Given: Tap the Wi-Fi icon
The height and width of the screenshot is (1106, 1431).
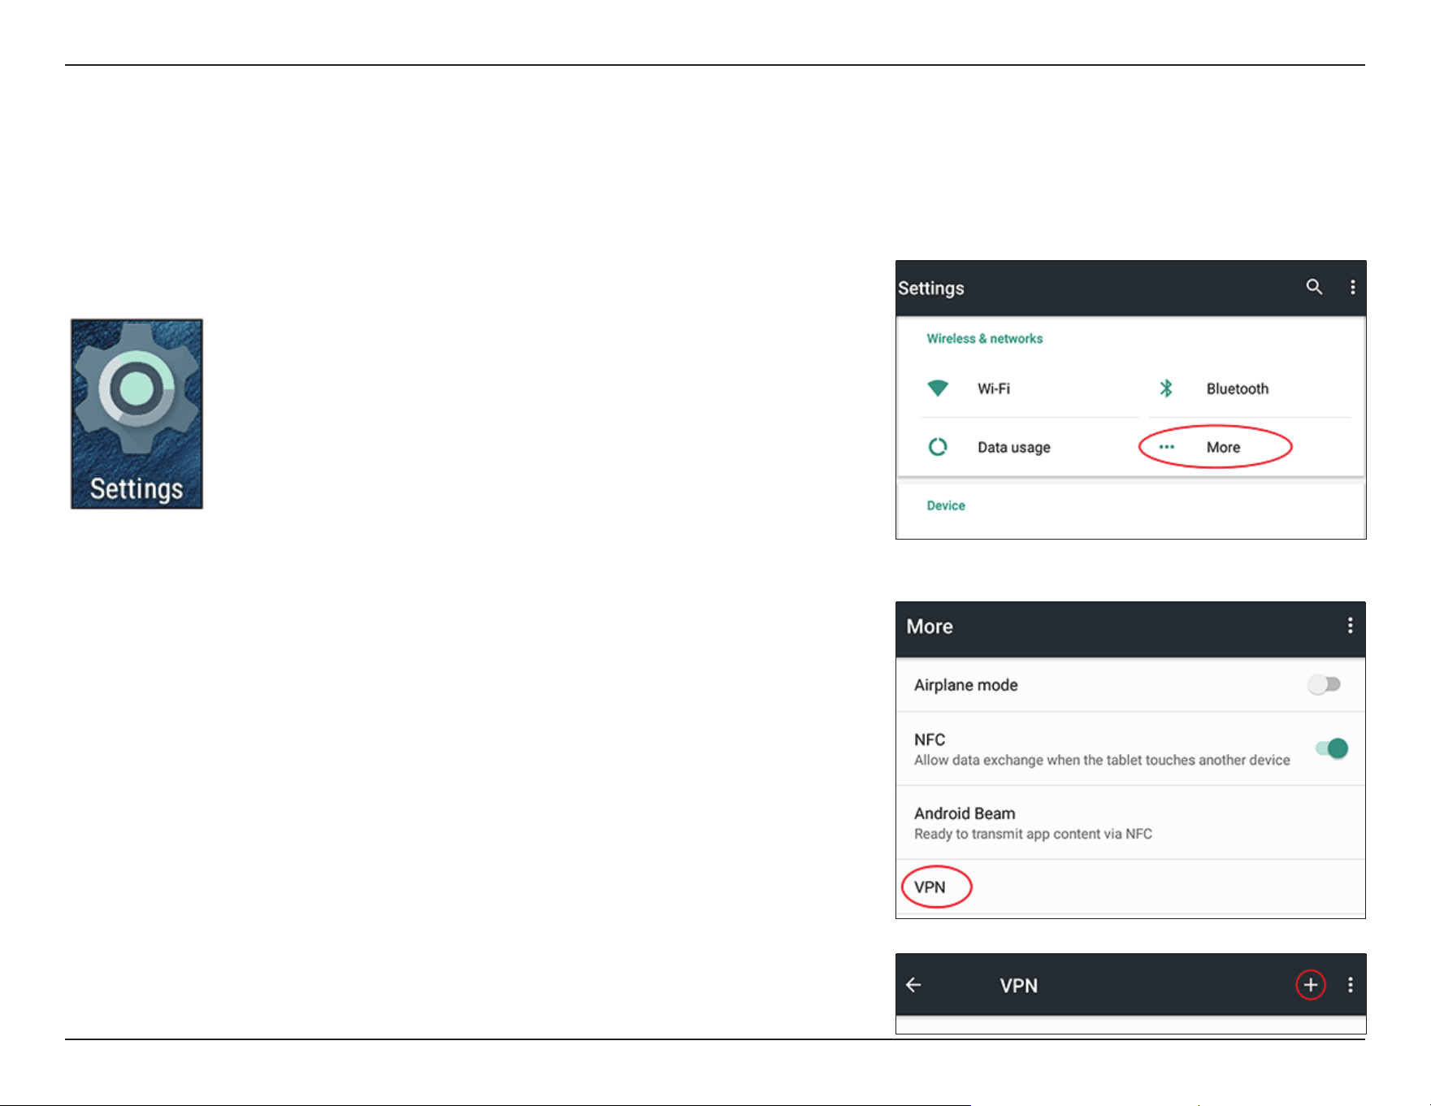Looking at the screenshot, I should coord(938,388).
